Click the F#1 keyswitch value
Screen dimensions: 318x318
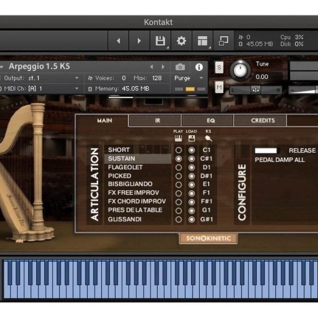click(207, 201)
